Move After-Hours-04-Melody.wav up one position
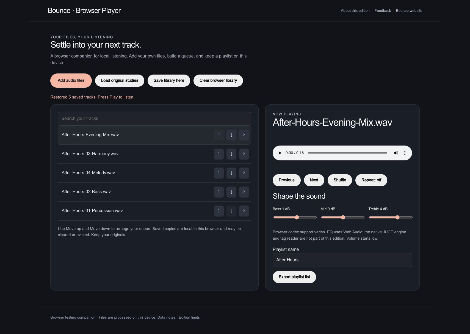This screenshot has width=470, height=334. click(x=219, y=173)
